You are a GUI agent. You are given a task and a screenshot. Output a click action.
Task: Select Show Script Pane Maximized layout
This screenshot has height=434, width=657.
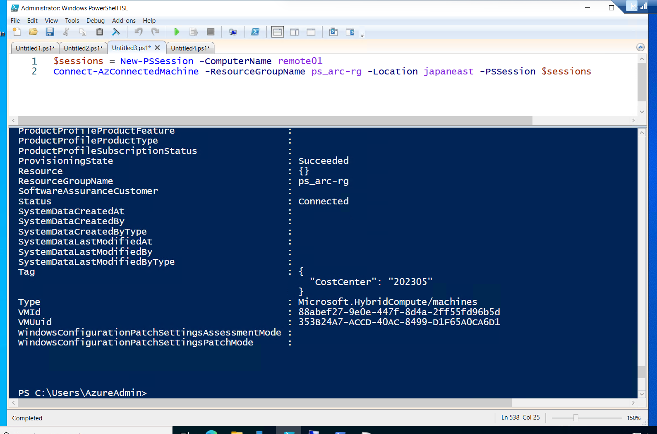(311, 32)
